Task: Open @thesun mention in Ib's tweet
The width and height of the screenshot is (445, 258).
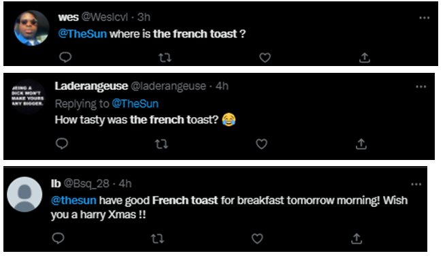Action: point(73,200)
